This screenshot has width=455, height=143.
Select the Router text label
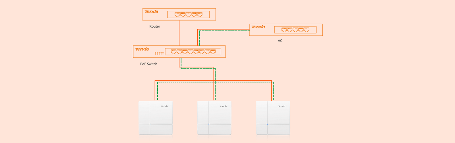(155, 26)
